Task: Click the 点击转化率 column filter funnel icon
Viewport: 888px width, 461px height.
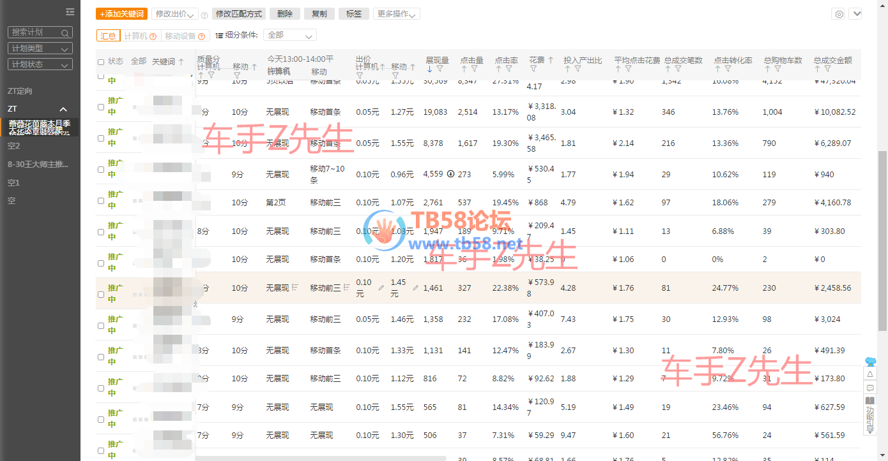Action: [x=728, y=69]
